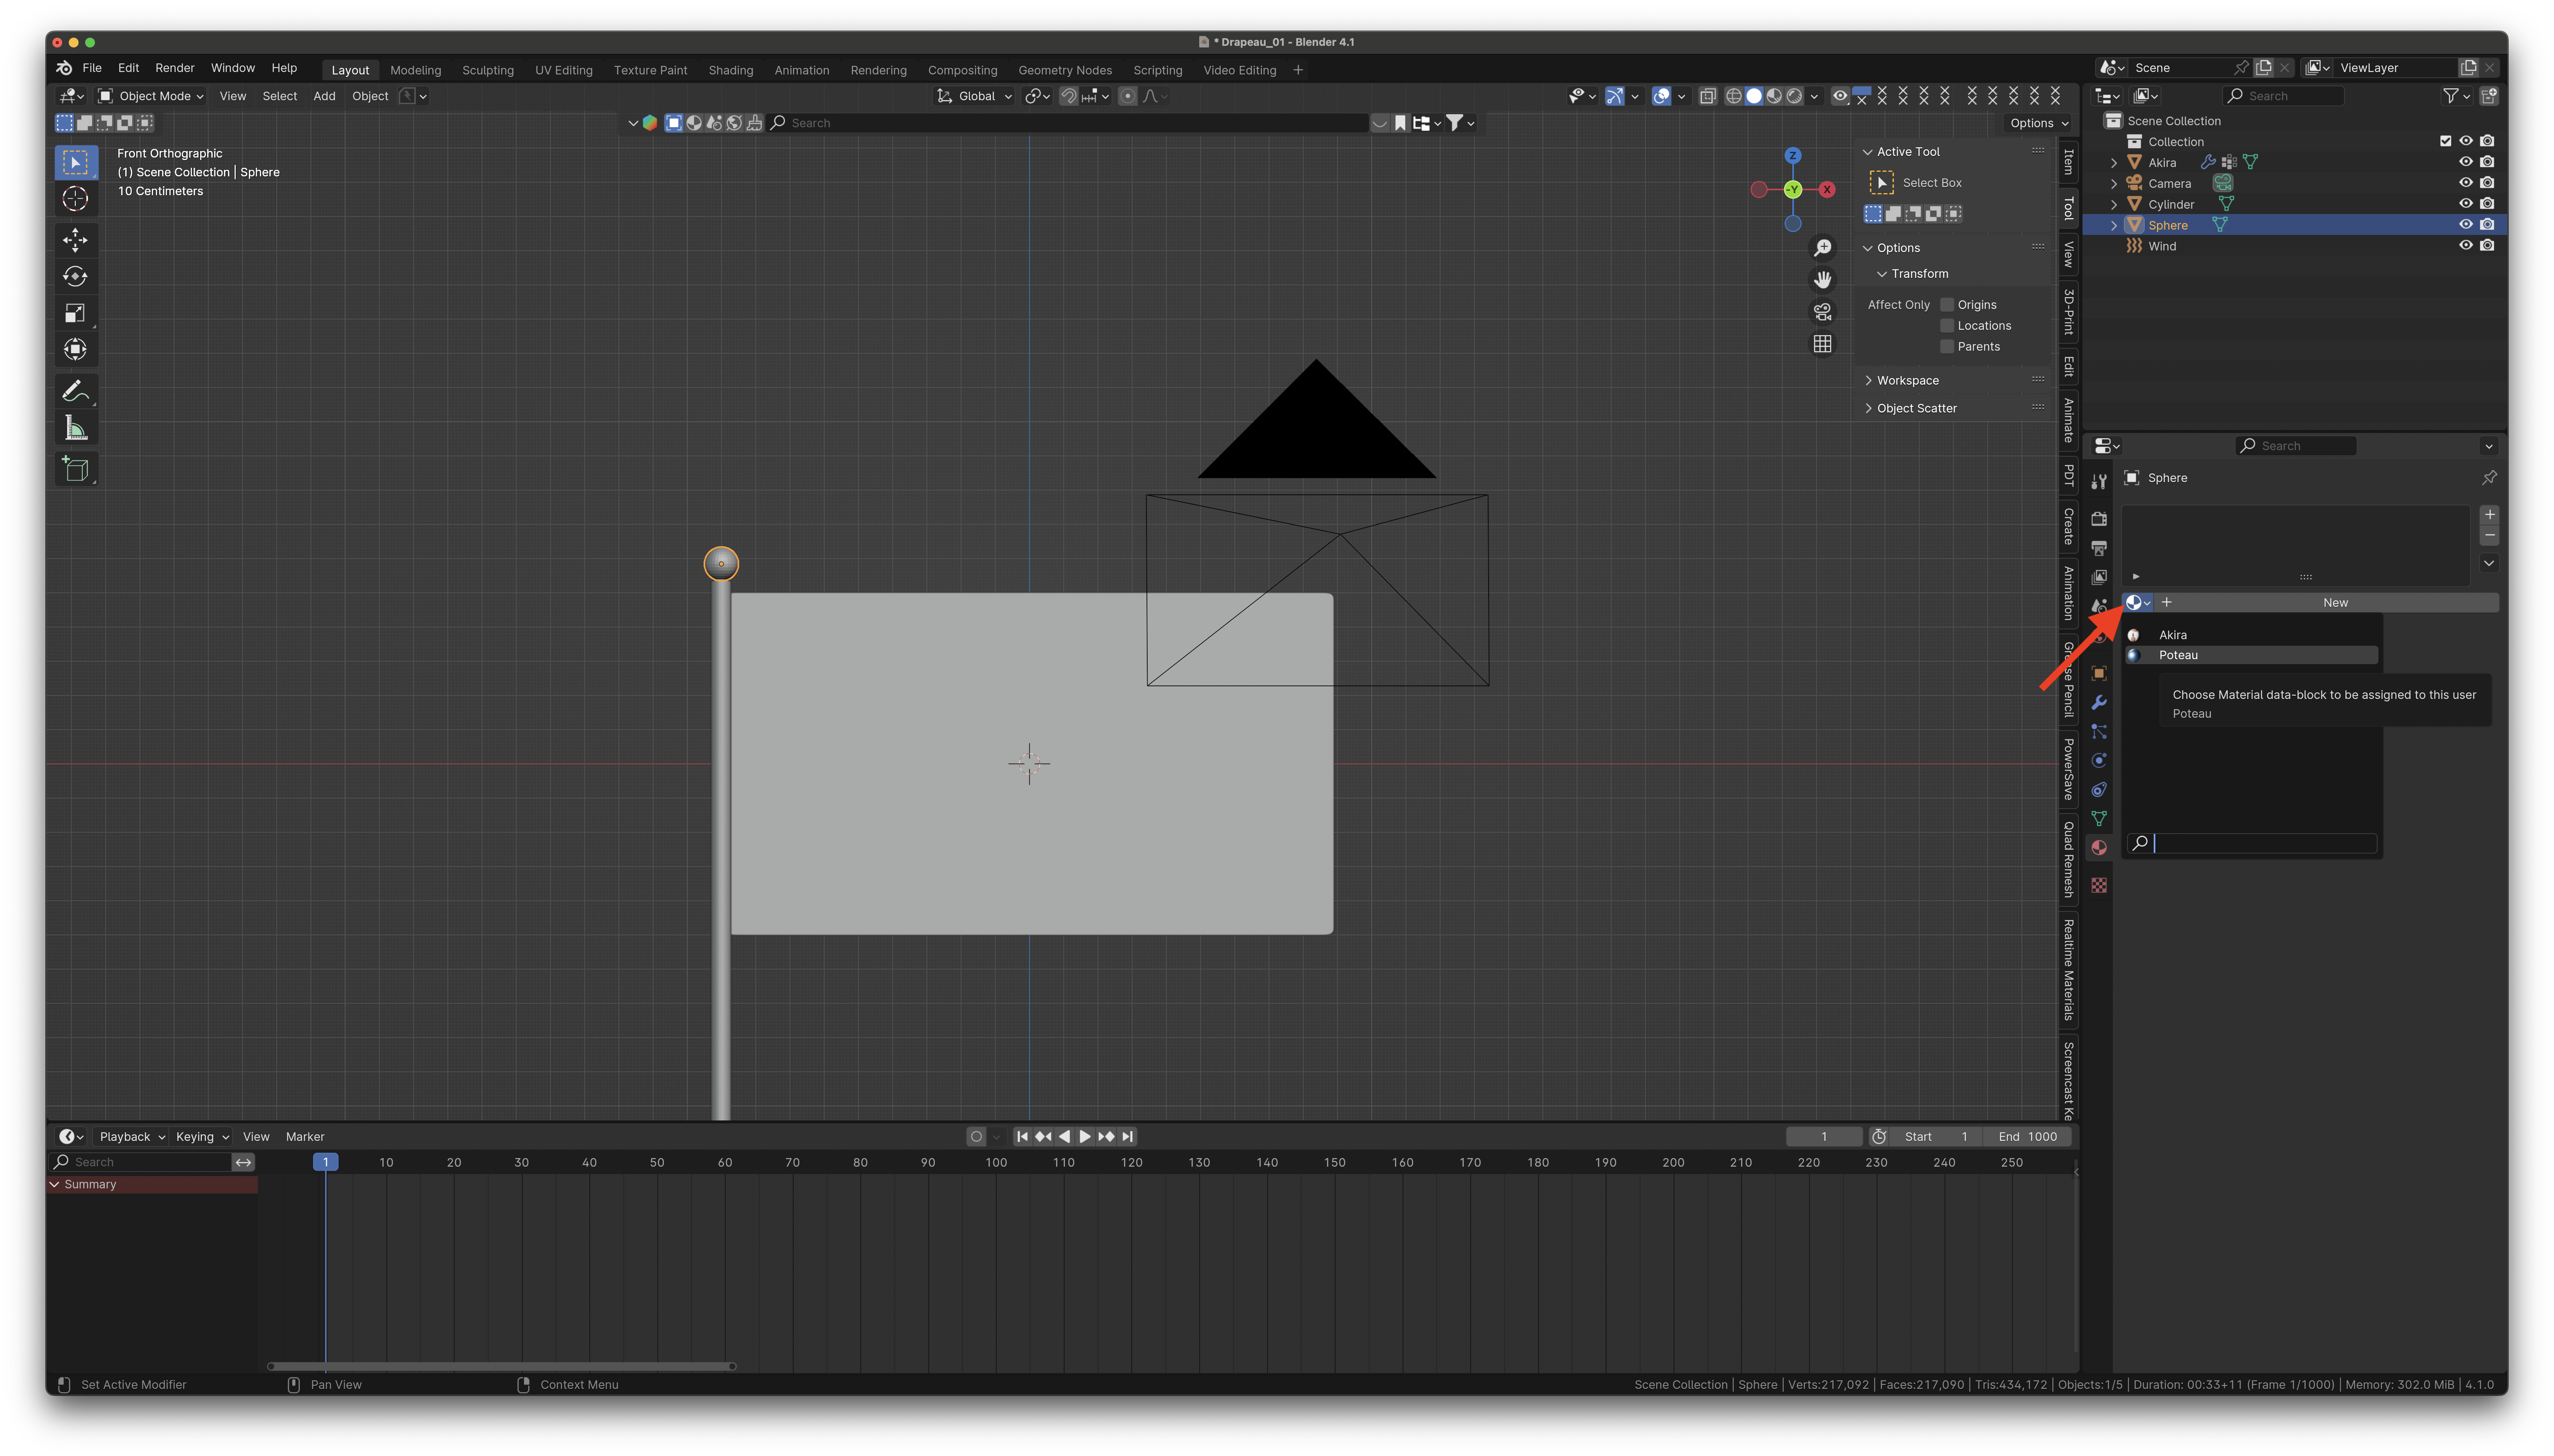This screenshot has width=2554, height=1456.
Task: Jump to the timeline end frame
Action: (1128, 1137)
